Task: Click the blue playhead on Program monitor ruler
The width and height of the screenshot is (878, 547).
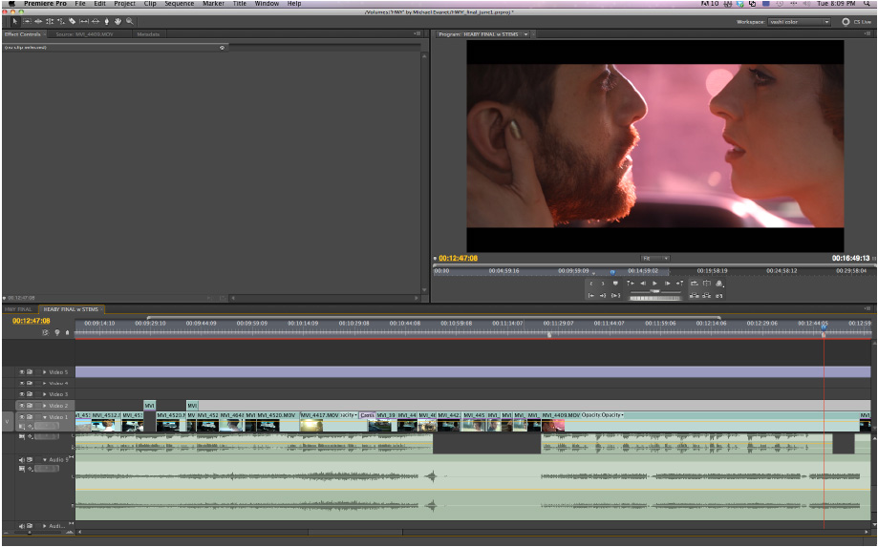Action: pos(612,272)
